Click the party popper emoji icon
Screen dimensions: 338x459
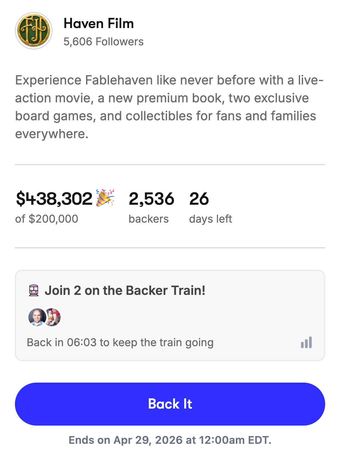(x=105, y=198)
